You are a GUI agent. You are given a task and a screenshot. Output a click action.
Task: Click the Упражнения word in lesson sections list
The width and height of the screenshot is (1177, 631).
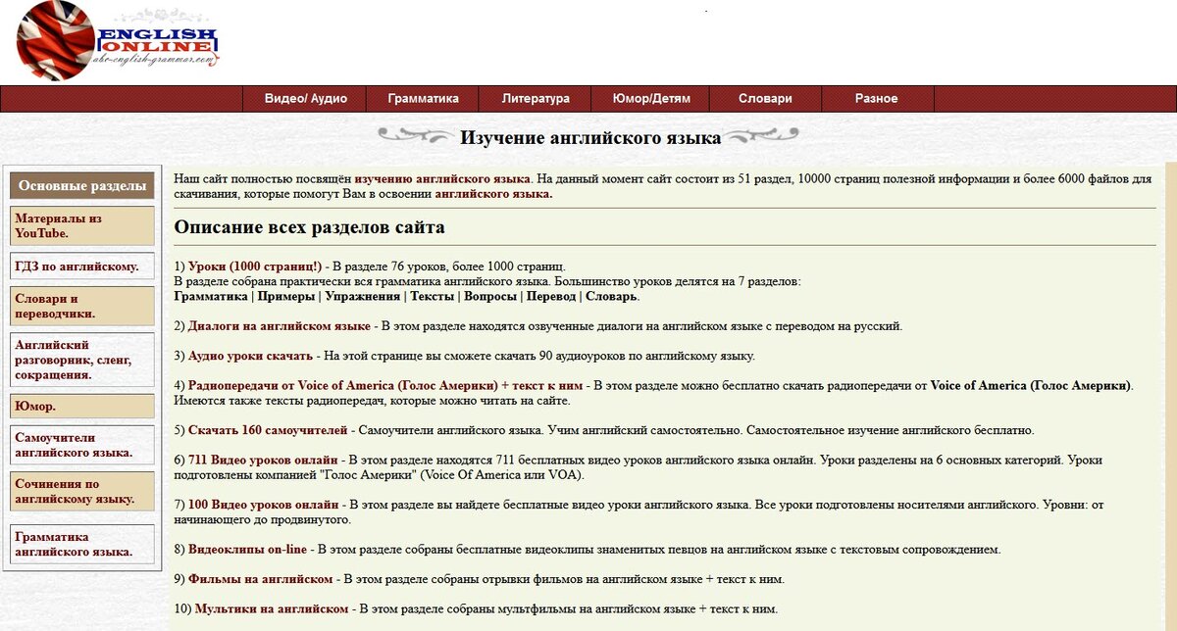coord(363,296)
